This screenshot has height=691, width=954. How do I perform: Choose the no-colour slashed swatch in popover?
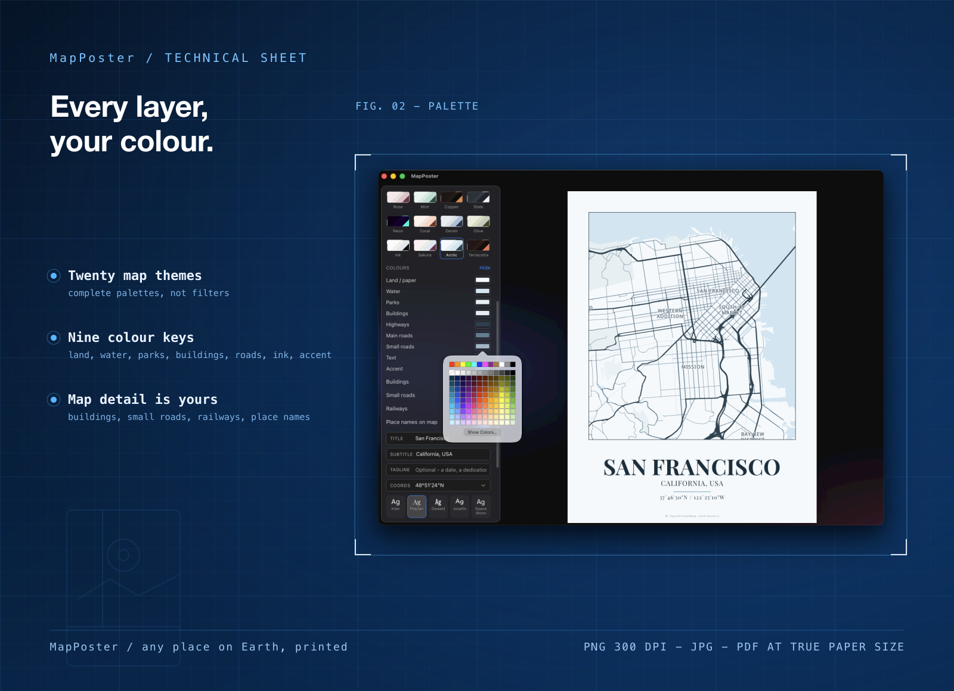click(x=452, y=373)
